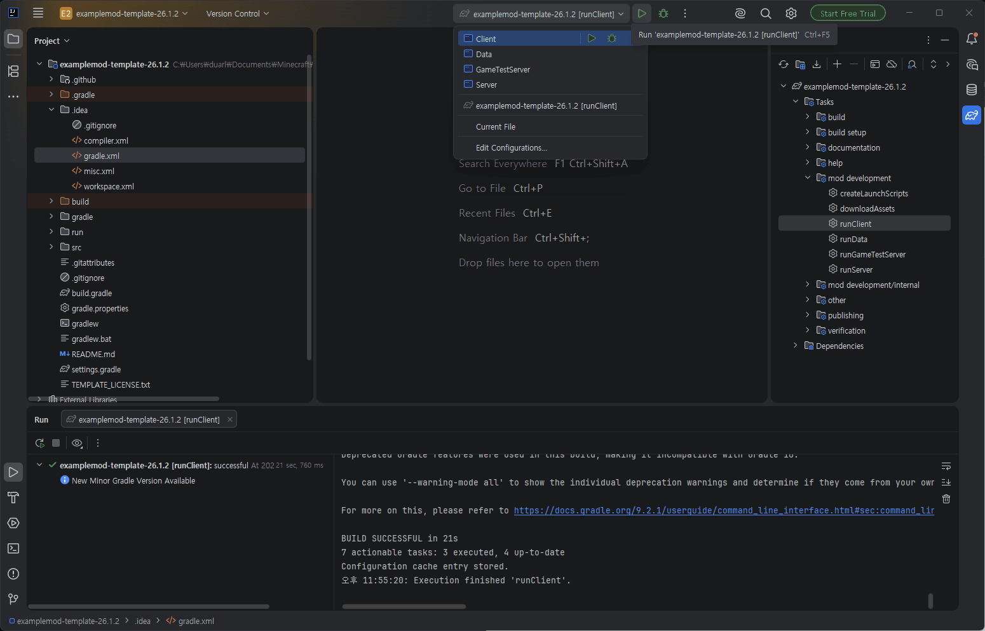Click the console vertical scrollbar thumb
Viewport: 985px width, 631px height.
(930, 600)
